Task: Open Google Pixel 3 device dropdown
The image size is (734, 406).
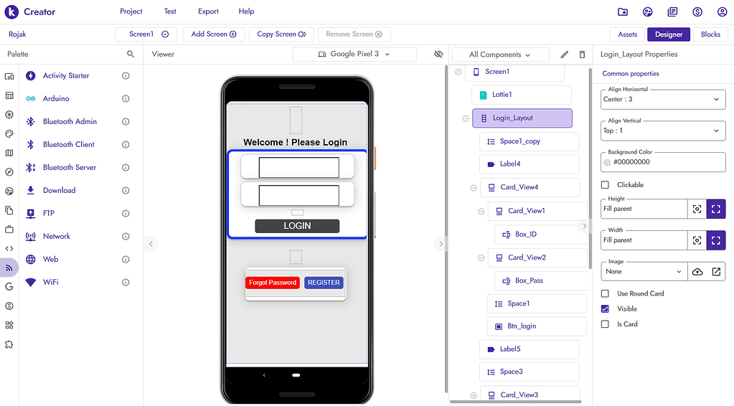Action: pyautogui.click(x=354, y=55)
